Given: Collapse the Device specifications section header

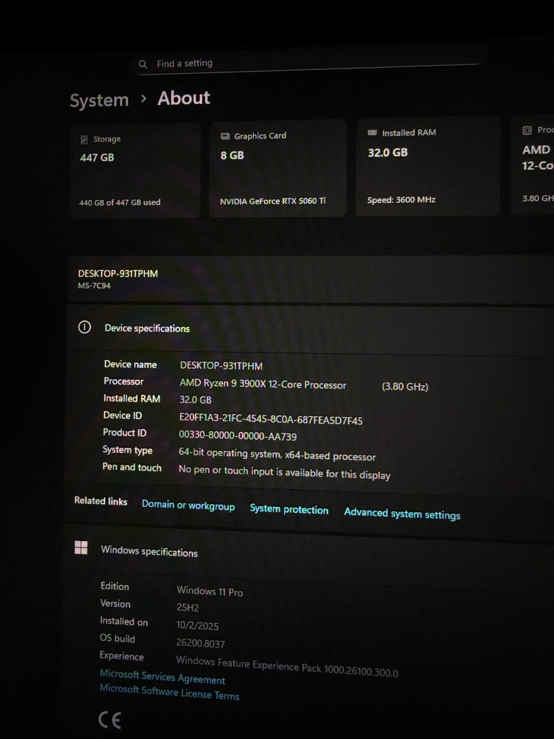Looking at the screenshot, I should 310,329.
